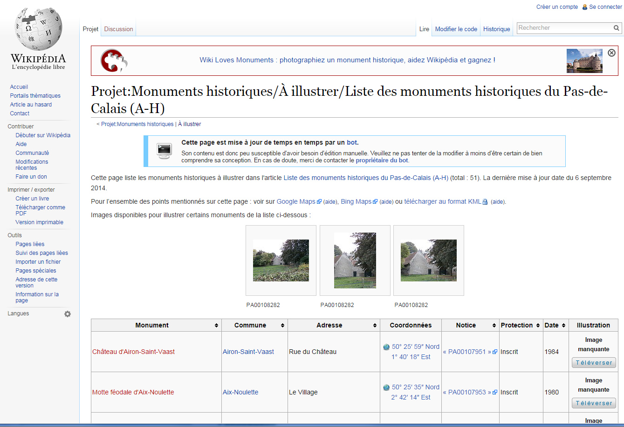Open the first PA00108282 barn thumbnail
The image size is (624, 427).
coord(281,260)
